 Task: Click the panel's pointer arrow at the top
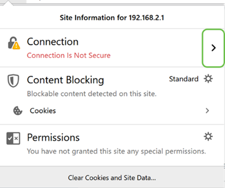coord(9,3)
